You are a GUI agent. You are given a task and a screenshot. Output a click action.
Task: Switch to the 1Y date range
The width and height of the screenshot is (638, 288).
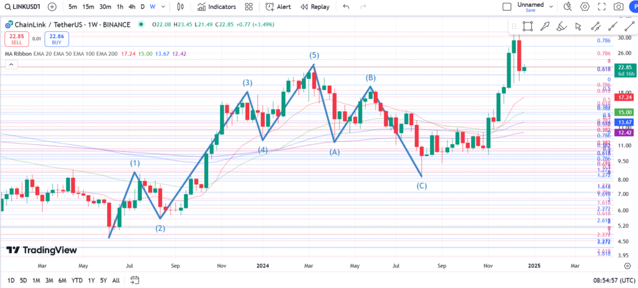91,281
